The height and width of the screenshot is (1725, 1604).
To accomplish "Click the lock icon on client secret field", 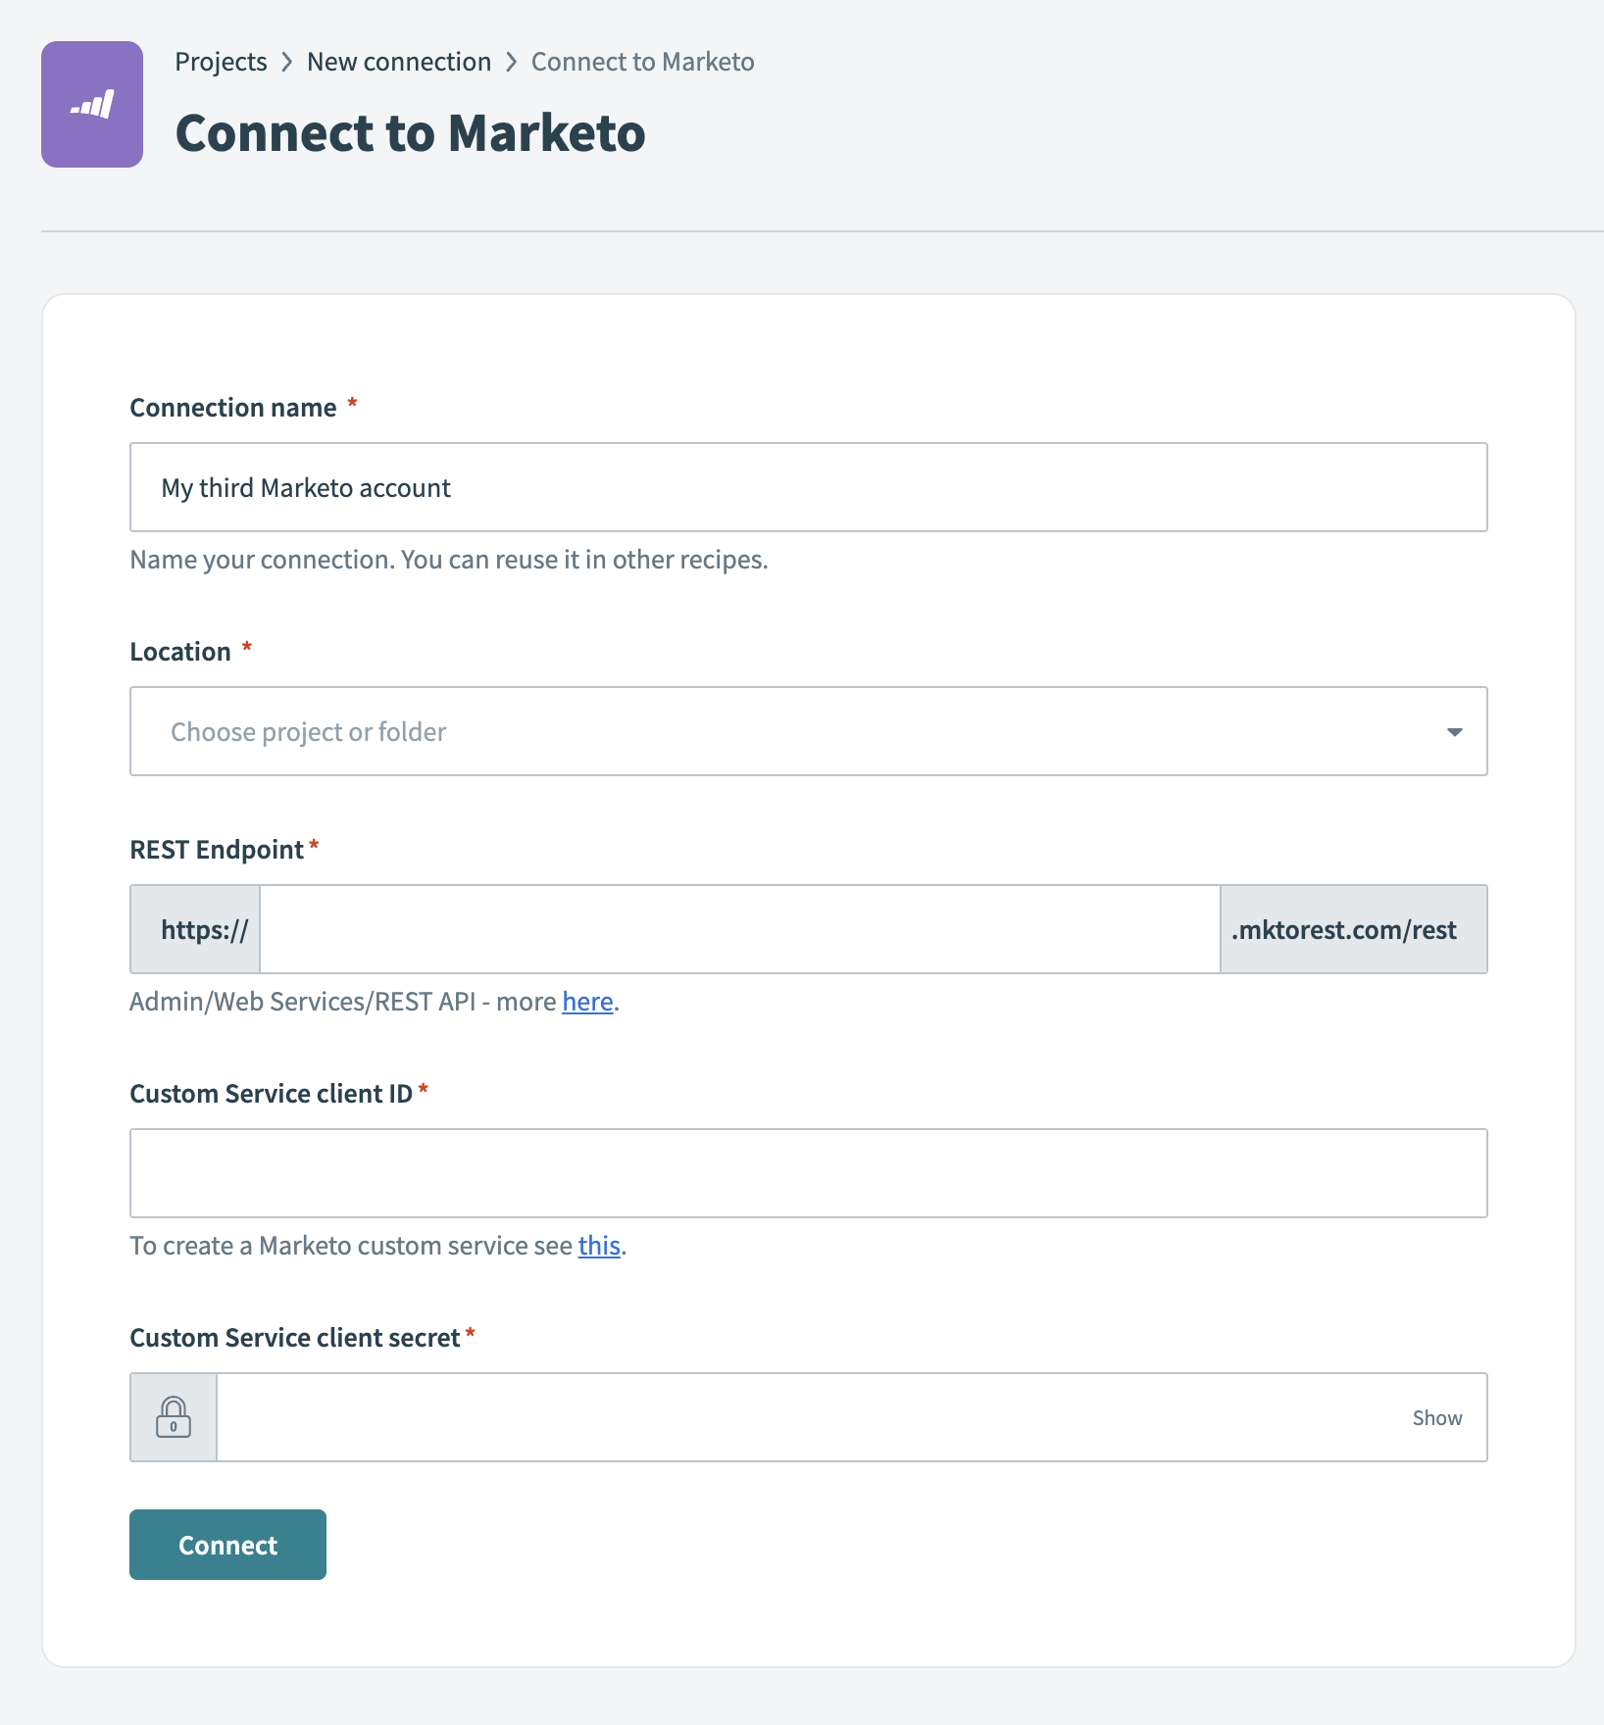I will [x=174, y=1416].
